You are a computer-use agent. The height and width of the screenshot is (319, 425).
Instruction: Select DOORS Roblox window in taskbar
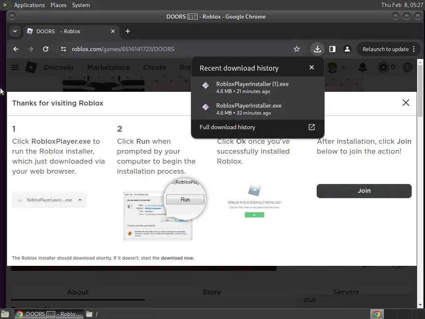(49, 314)
